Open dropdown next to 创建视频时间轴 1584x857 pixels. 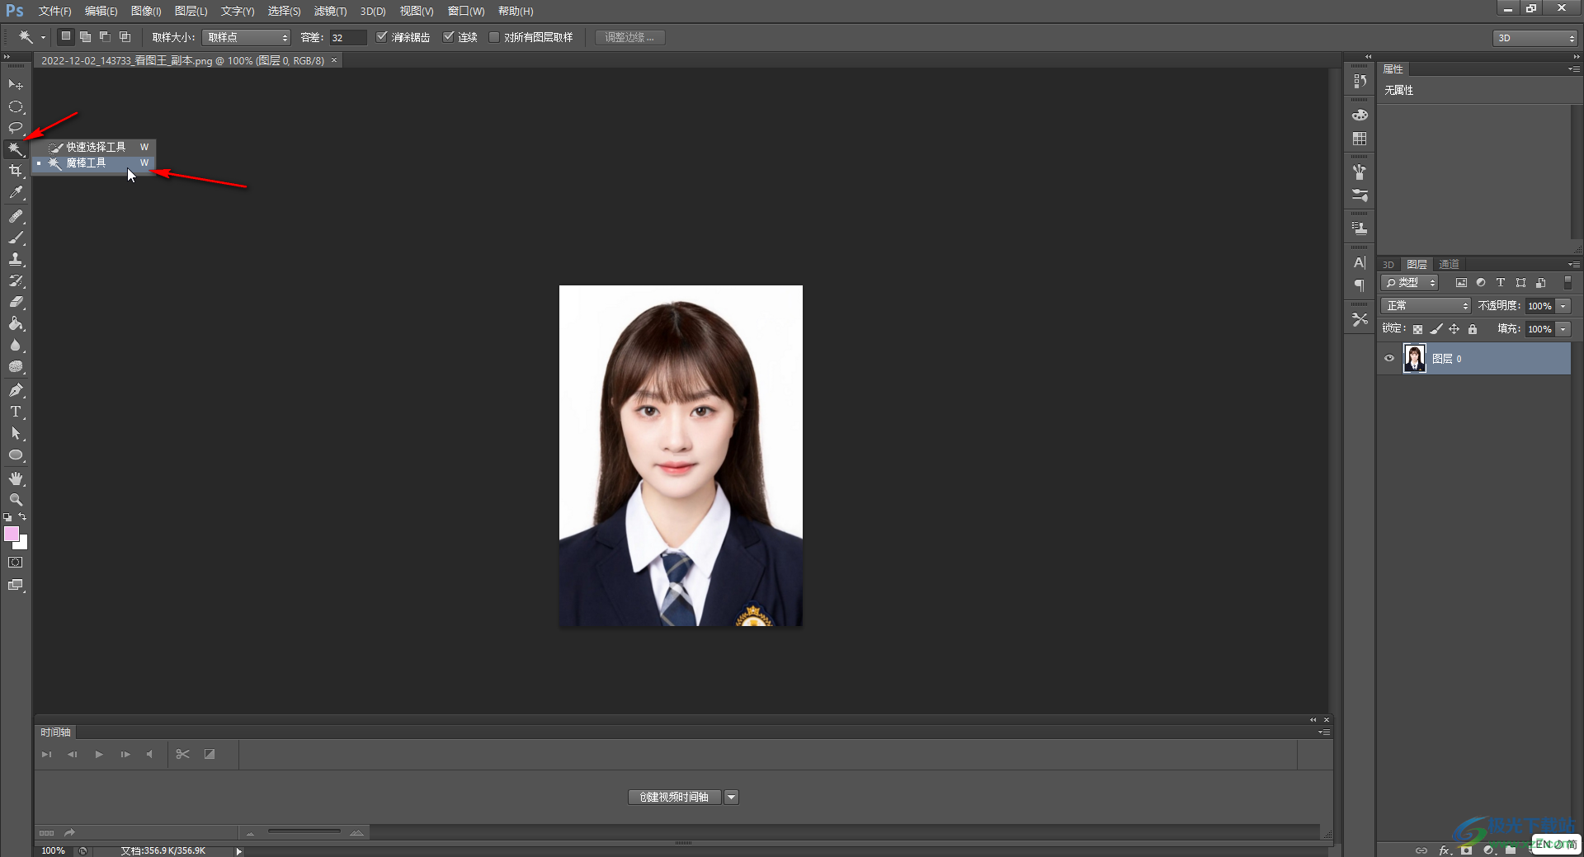click(732, 797)
